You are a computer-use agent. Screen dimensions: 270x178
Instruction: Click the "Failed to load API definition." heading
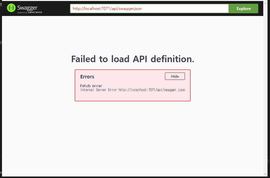coord(133,59)
